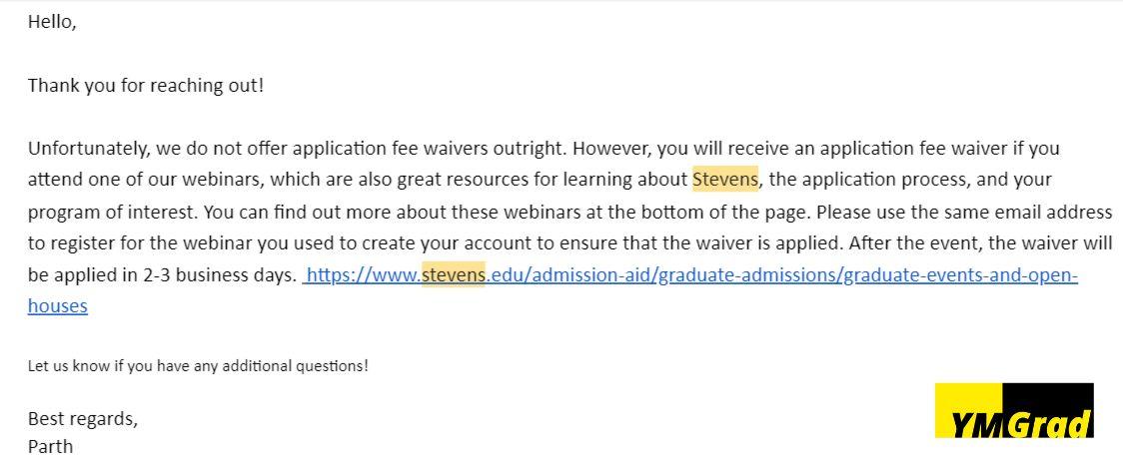Click 'Thank you for reaching out!' text
Image resolution: width=1123 pixels, height=473 pixels.
[146, 86]
